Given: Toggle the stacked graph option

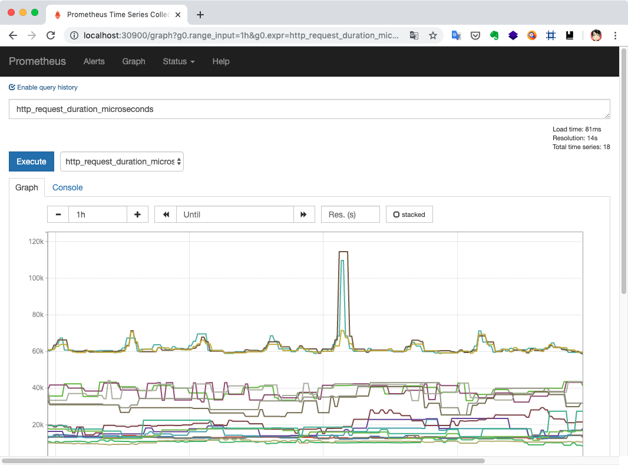Looking at the screenshot, I should tap(409, 215).
